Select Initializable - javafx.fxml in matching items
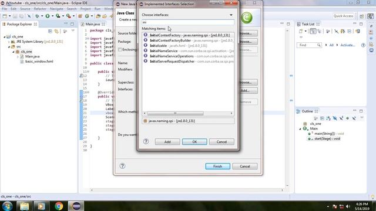 [188, 46]
